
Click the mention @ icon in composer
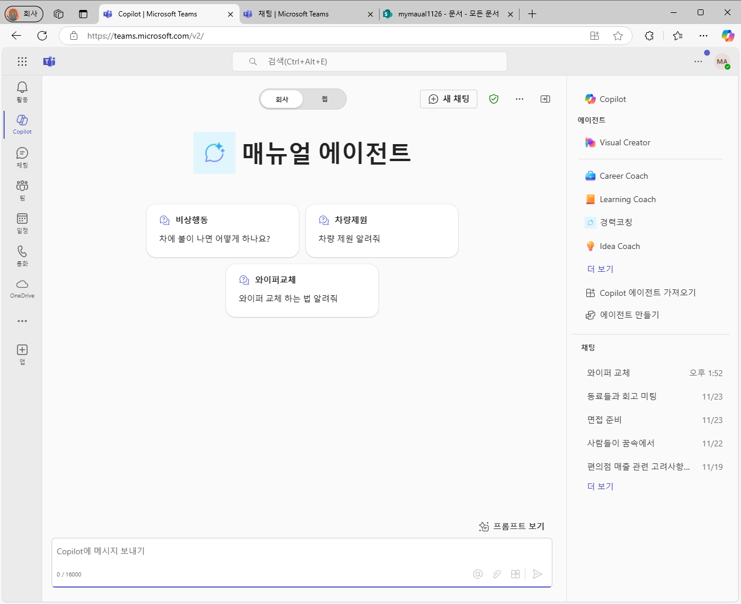tap(478, 574)
